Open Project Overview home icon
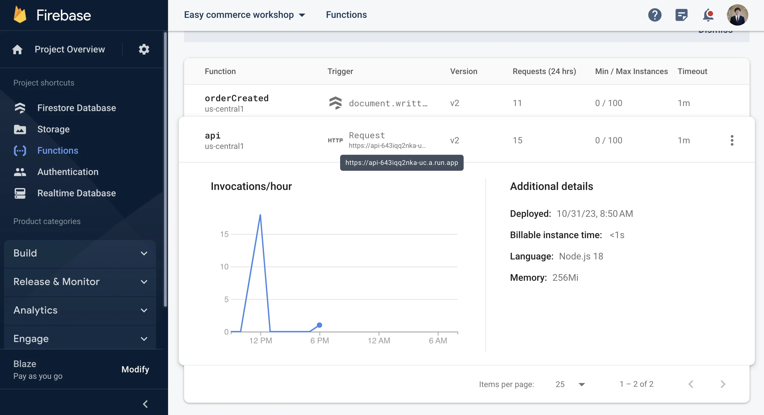 click(17, 50)
